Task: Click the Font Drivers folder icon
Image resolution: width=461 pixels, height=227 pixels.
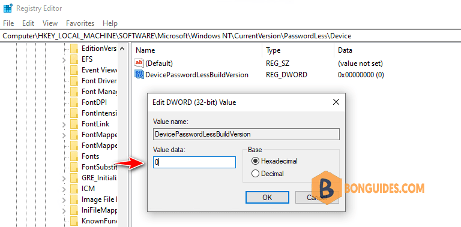Action: (x=74, y=81)
